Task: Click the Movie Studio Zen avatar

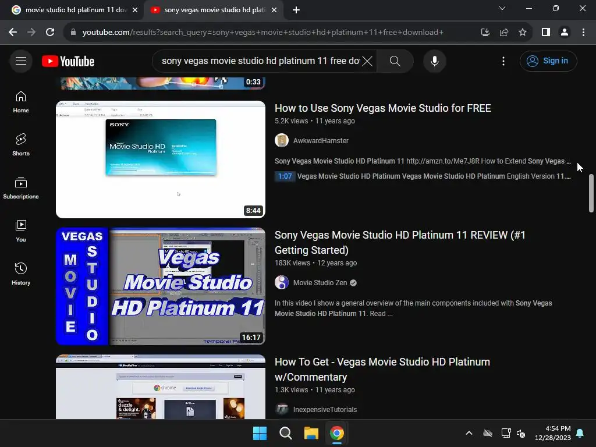Action: pyautogui.click(x=282, y=282)
